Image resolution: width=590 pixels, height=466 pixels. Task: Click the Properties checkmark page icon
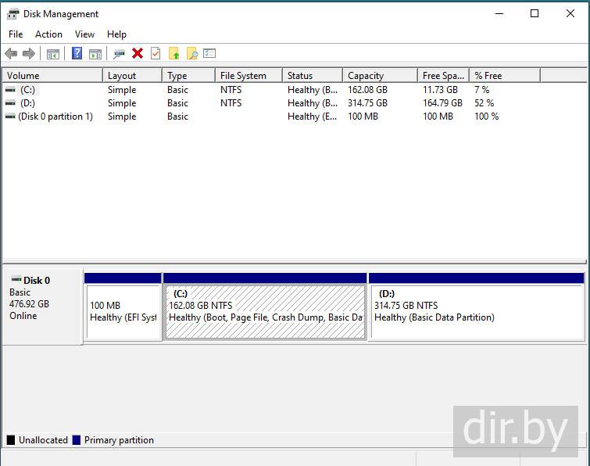click(x=156, y=53)
